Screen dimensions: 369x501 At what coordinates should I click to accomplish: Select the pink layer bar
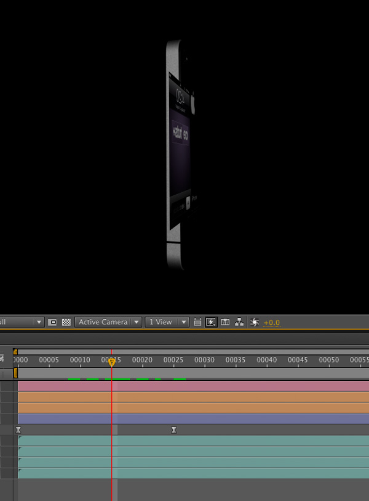point(193,386)
